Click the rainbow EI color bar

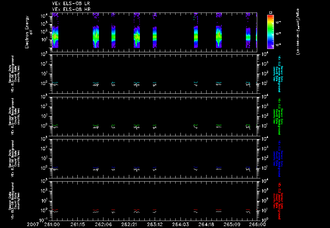pos(270,32)
